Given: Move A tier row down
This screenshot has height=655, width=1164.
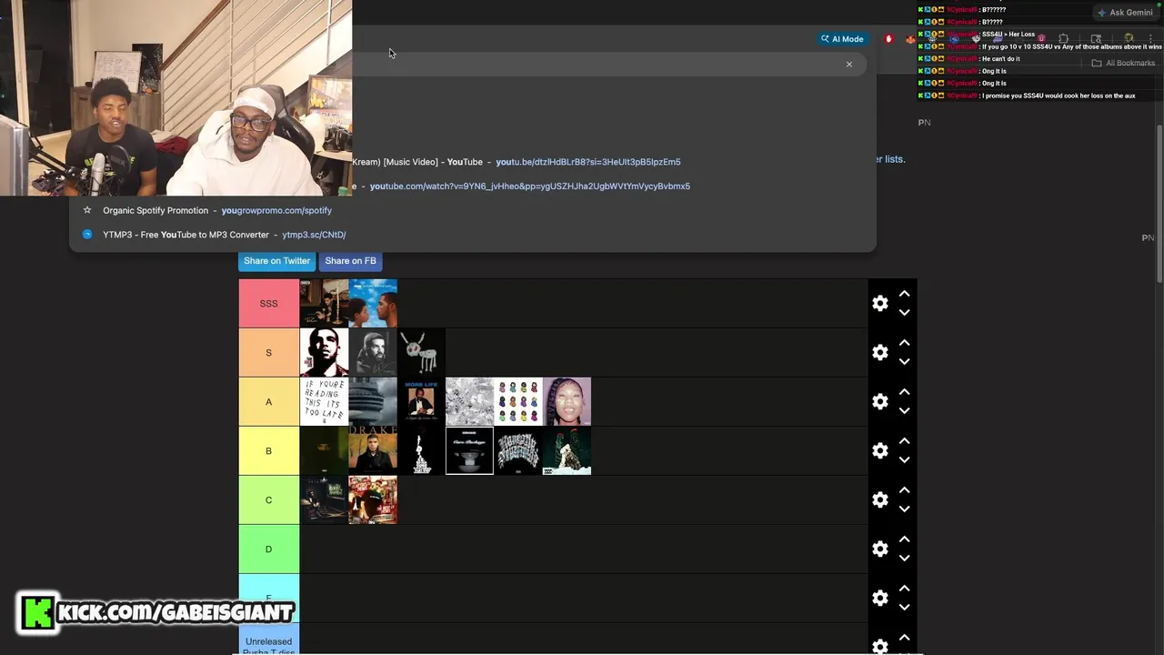Looking at the screenshot, I should click(905, 411).
